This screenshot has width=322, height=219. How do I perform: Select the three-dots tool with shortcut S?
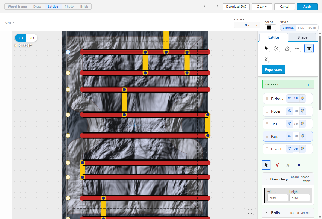click(x=297, y=48)
